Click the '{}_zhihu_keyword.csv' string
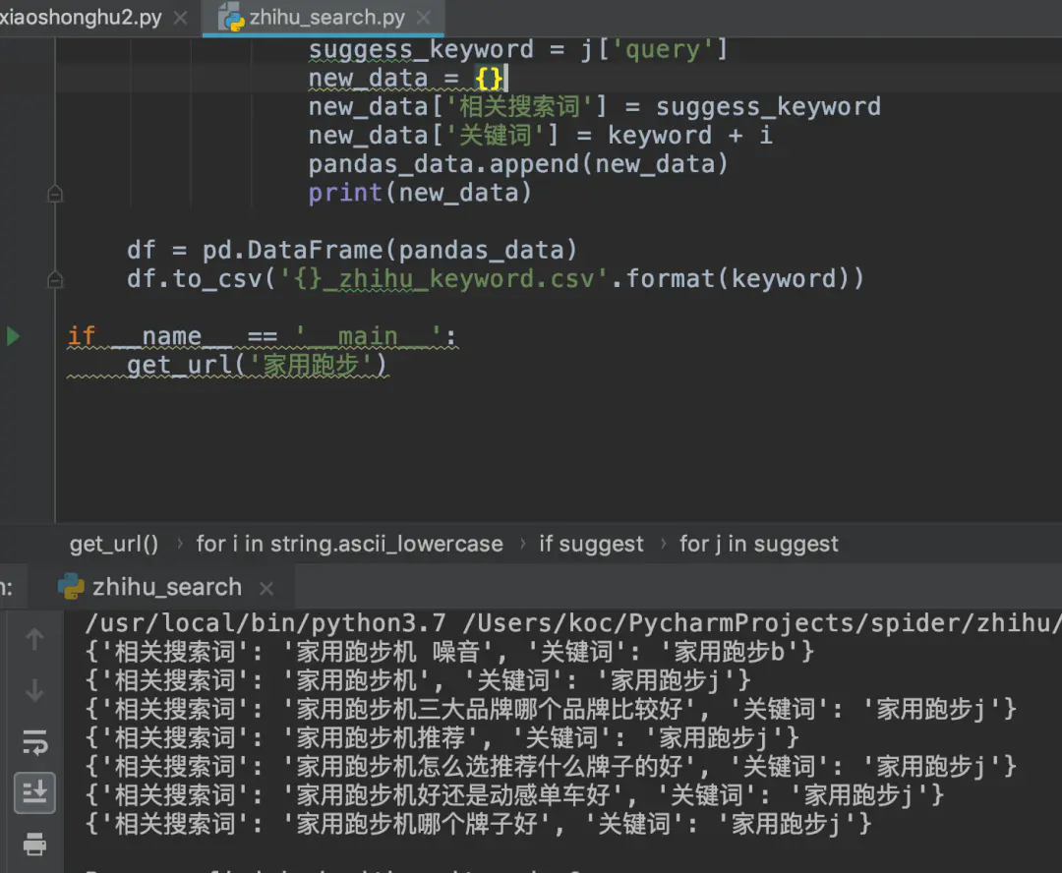 [x=443, y=279]
